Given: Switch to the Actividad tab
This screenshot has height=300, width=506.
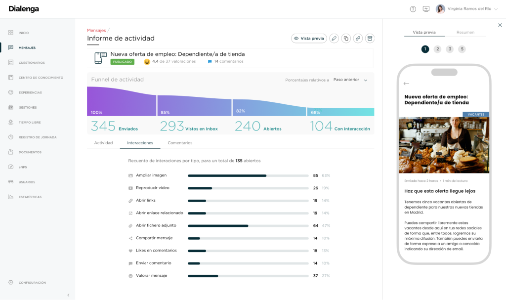Looking at the screenshot, I should coord(103,143).
